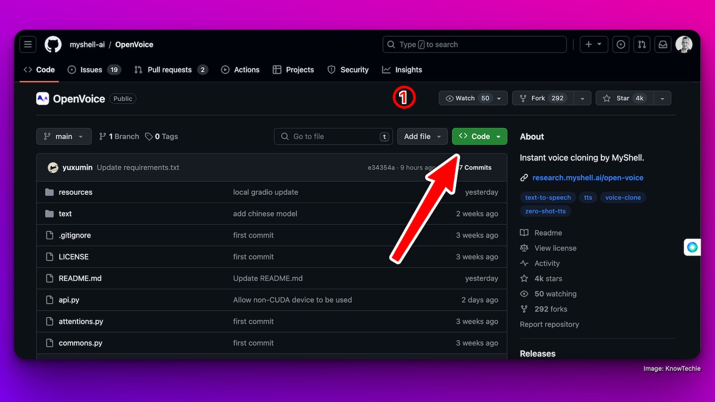Open the yuxumin author link
This screenshot has height=402, width=715.
77,167
